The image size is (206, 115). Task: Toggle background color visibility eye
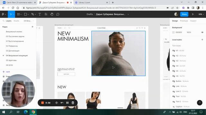(x=202, y=32)
